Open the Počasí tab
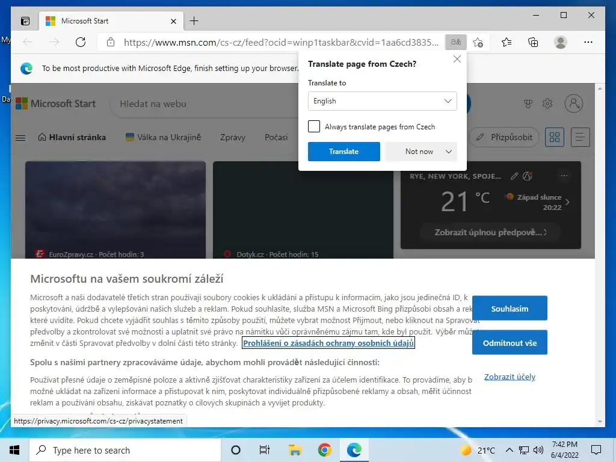The image size is (616, 462). (x=276, y=137)
